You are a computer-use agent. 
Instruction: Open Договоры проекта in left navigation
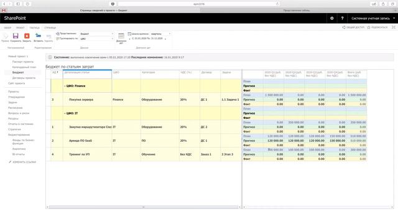pyautogui.click(x=24, y=78)
